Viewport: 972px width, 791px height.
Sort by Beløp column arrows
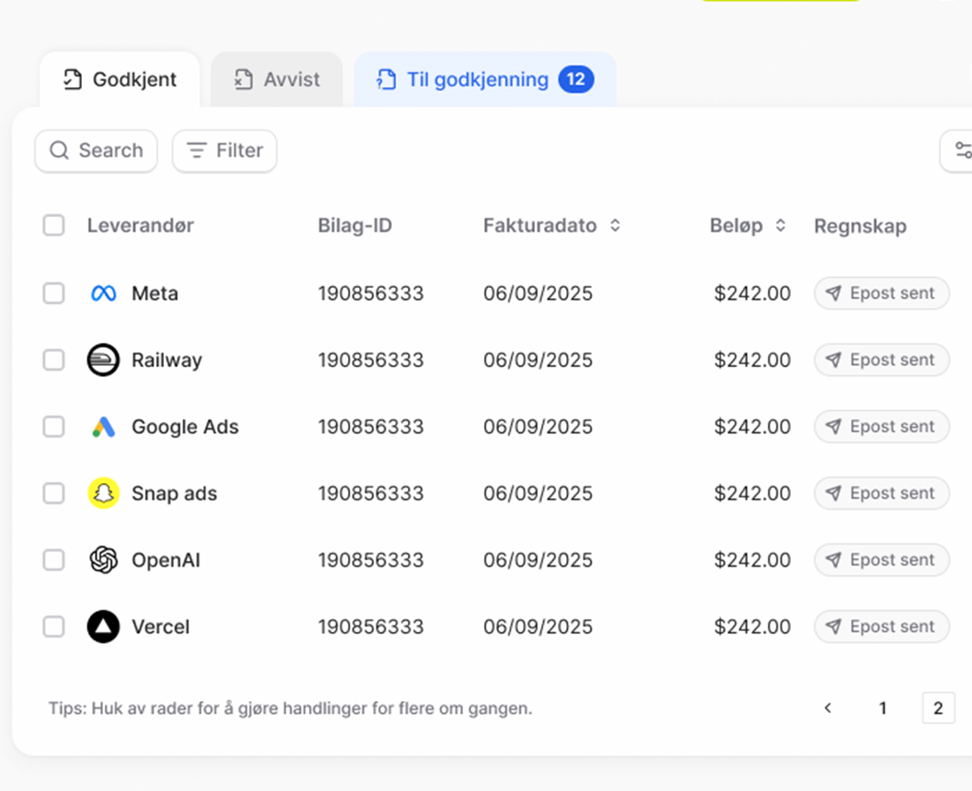[781, 225]
